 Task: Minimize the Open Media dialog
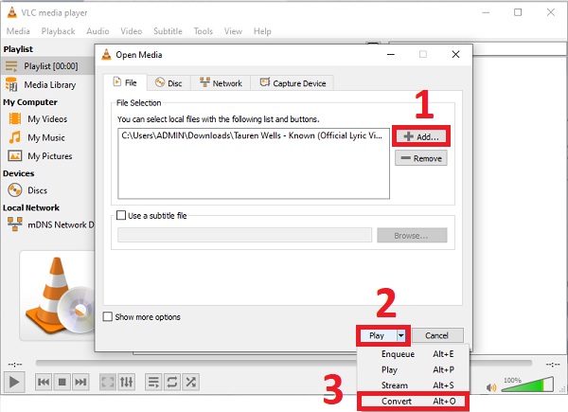[390, 54]
